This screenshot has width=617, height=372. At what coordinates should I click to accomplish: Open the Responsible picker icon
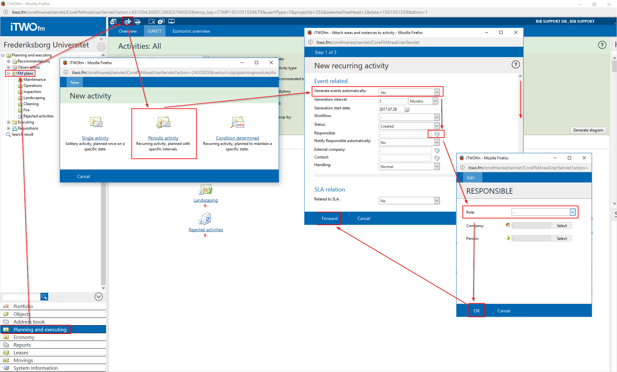(x=437, y=134)
